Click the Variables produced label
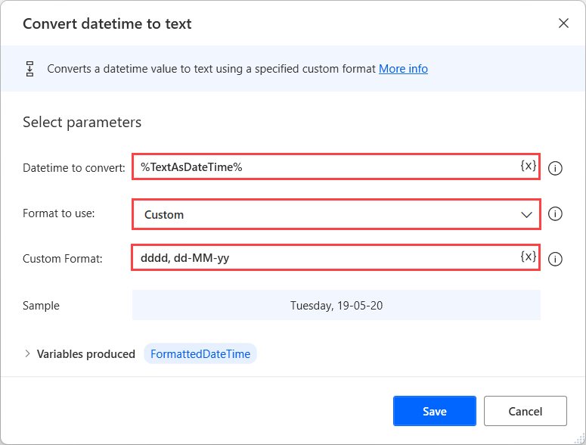 pos(86,353)
